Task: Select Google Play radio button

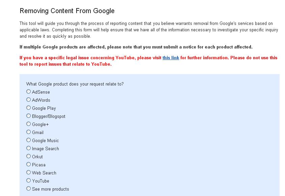Action: click(29, 108)
